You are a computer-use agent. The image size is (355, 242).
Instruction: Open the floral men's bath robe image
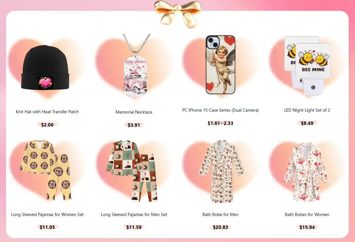[221, 171]
